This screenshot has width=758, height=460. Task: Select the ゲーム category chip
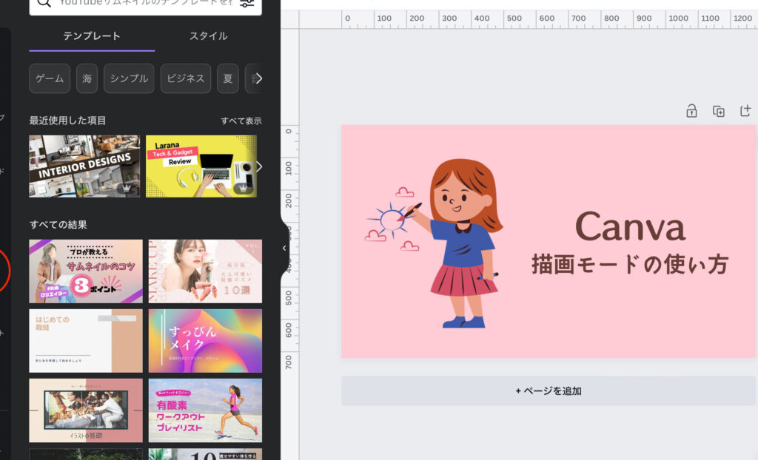[x=50, y=78]
